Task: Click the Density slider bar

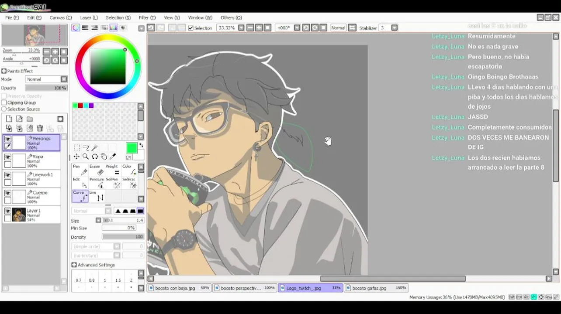Action: click(122, 237)
